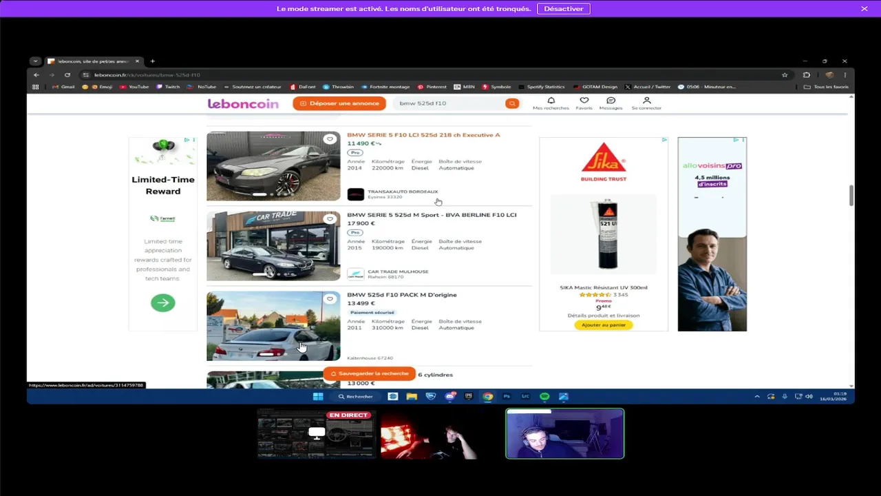Open Lightroom Classic from the taskbar

(x=526, y=396)
